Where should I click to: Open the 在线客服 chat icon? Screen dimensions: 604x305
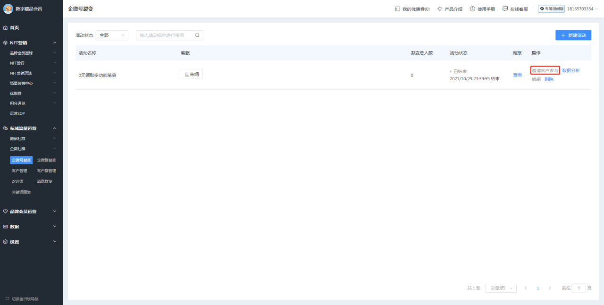(504, 8)
